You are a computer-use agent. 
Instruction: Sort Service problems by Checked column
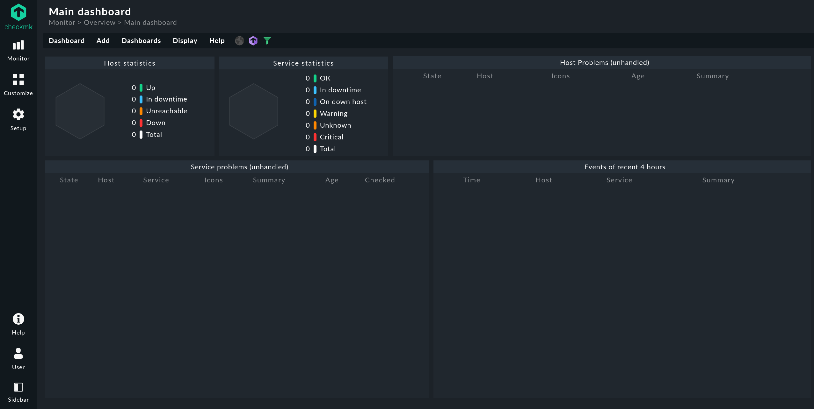[380, 180]
